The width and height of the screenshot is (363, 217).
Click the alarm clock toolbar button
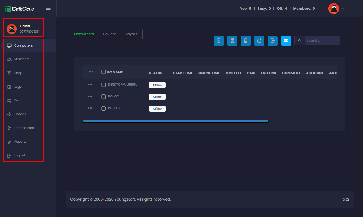pos(259,41)
